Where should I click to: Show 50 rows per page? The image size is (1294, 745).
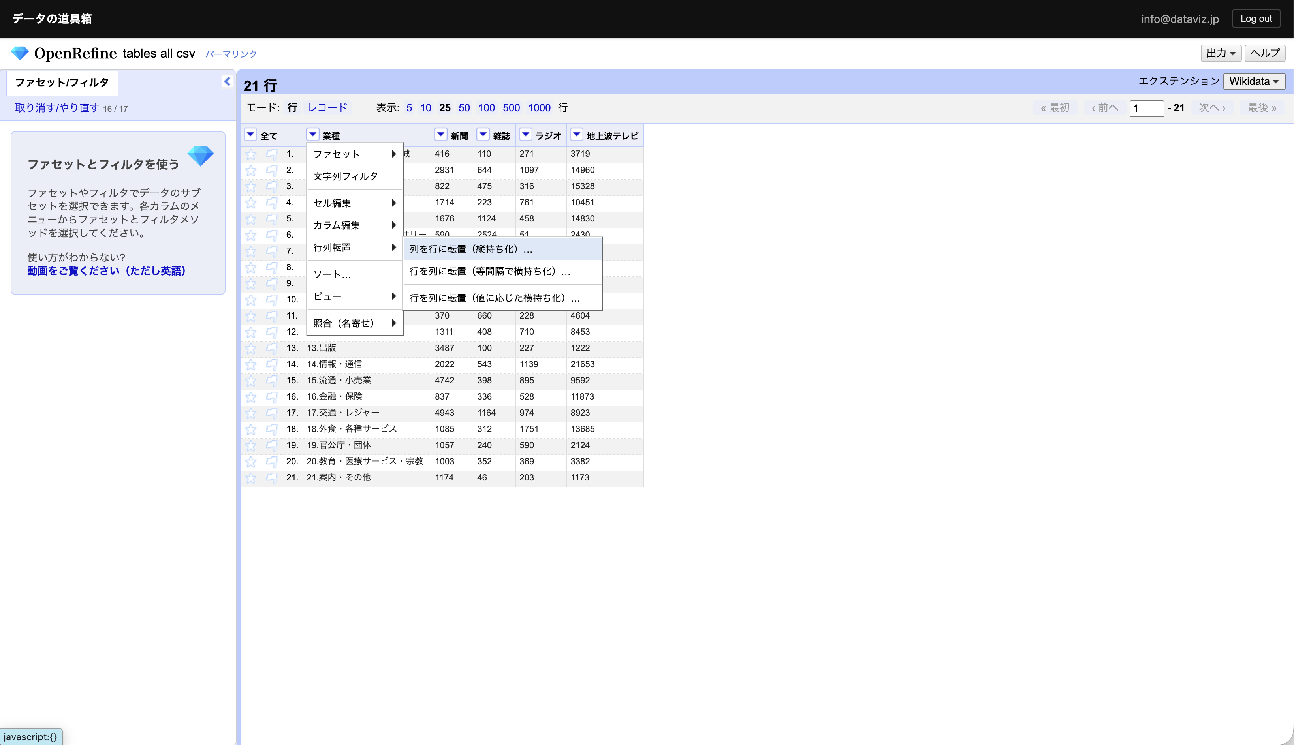click(x=464, y=107)
